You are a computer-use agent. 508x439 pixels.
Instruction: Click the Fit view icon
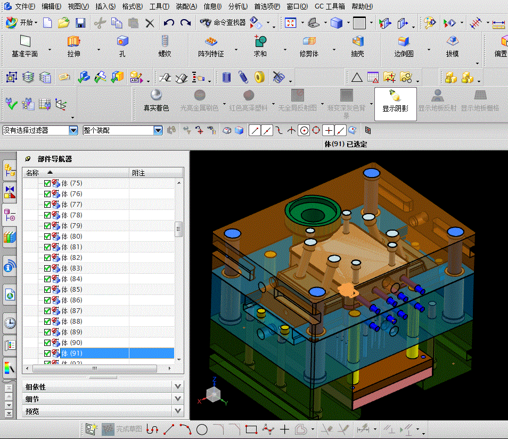point(290,23)
